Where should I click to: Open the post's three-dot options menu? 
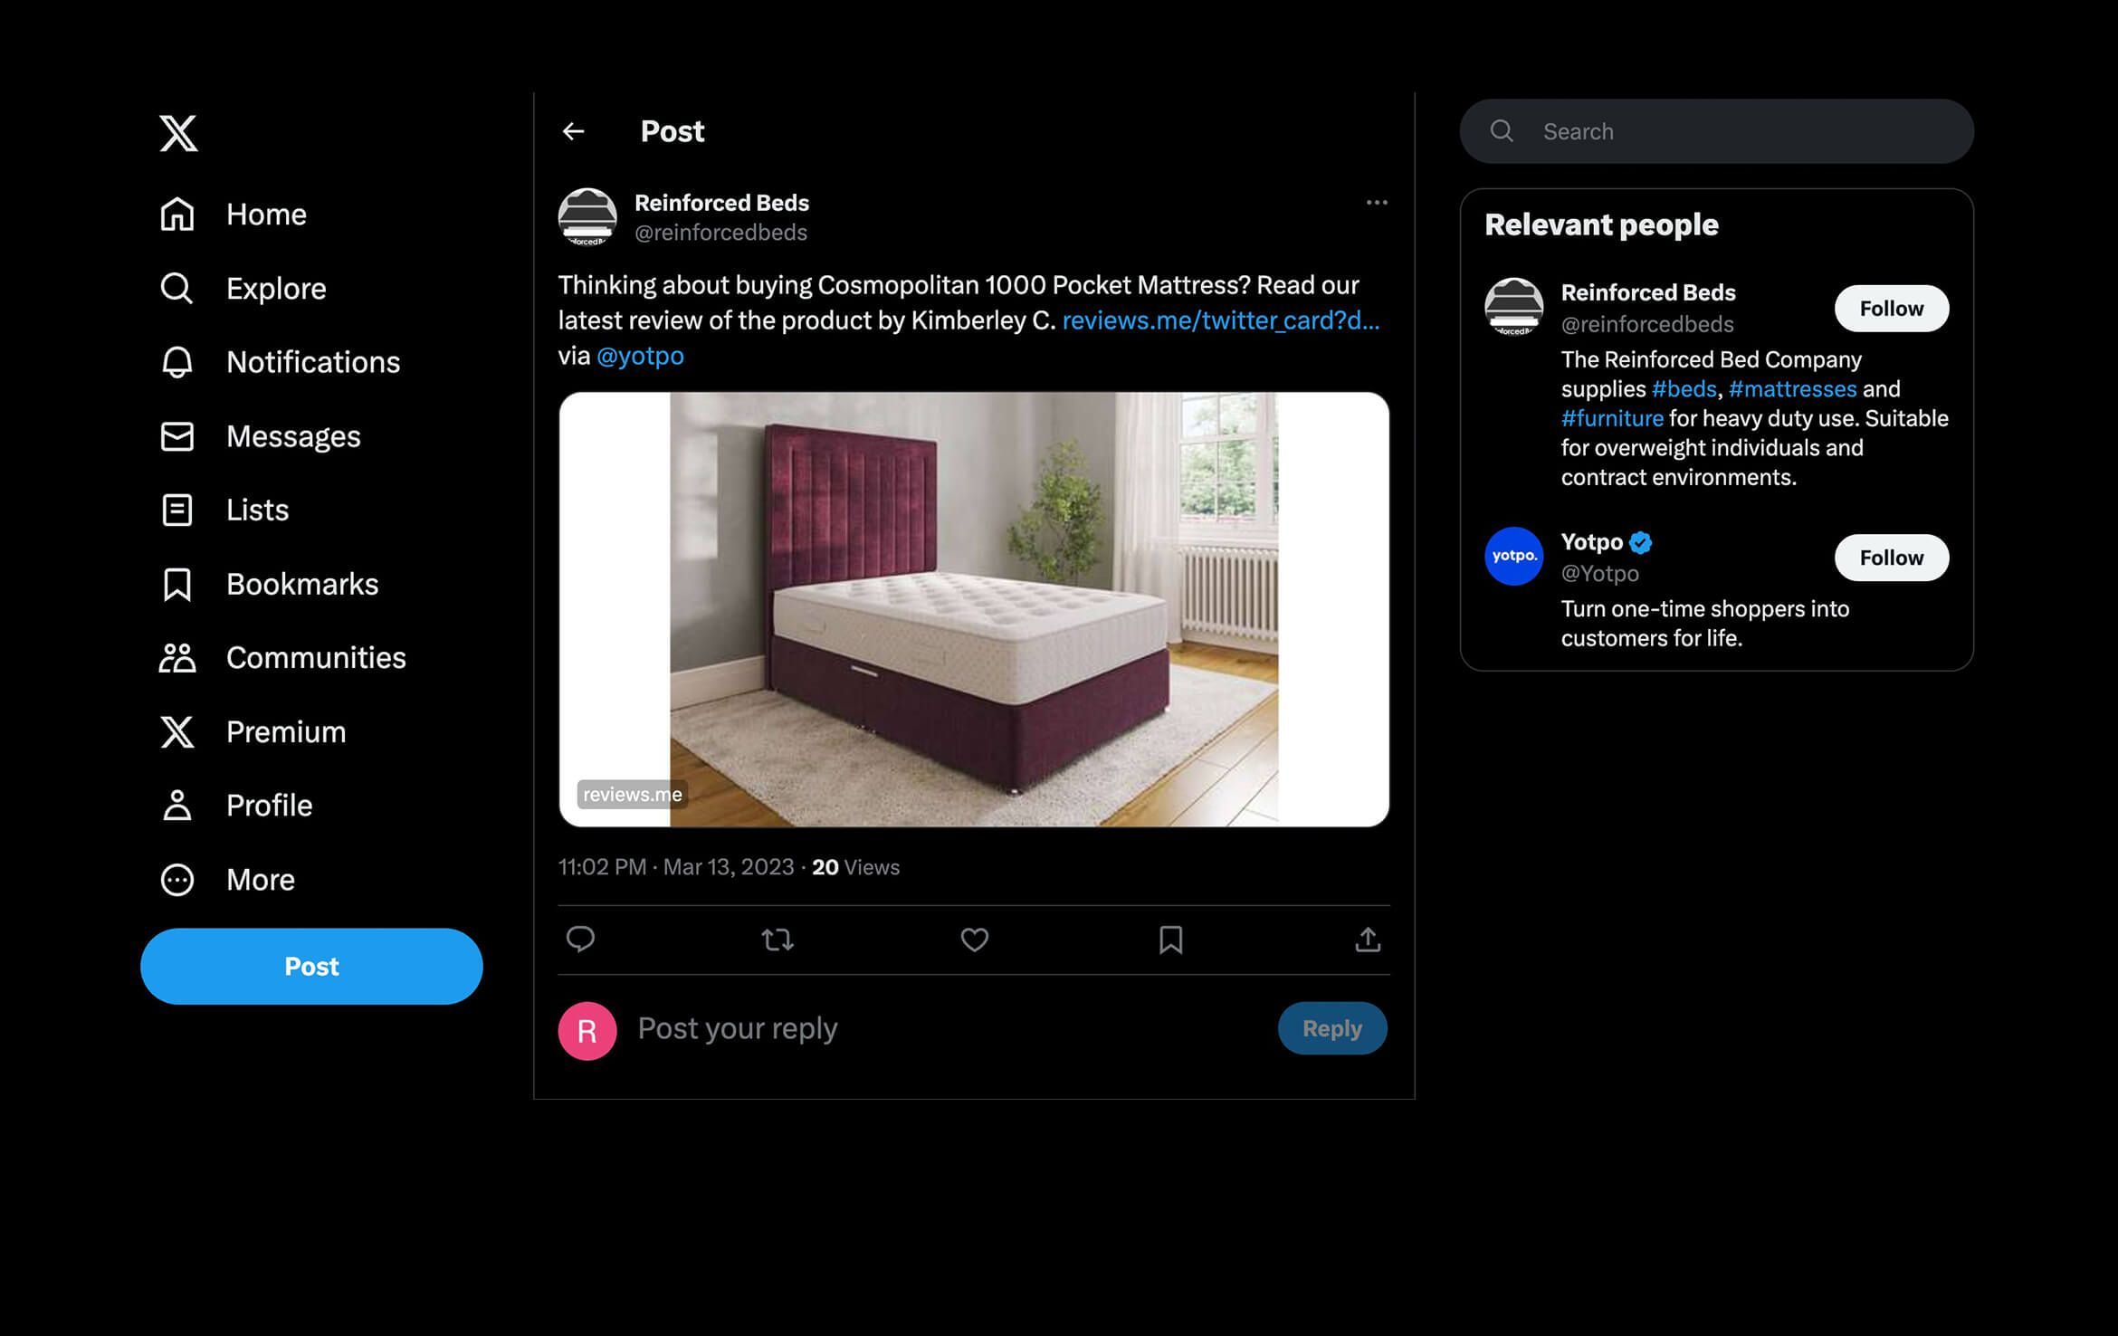(1376, 203)
